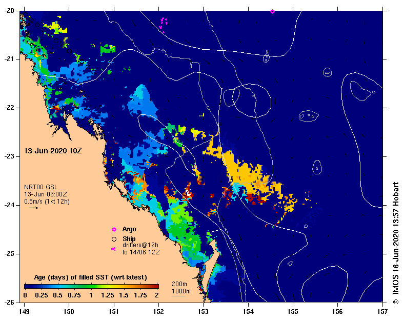This screenshot has height=320, width=404.
Task: Click the dark red end of the colorbar
Action: (x=155, y=286)
